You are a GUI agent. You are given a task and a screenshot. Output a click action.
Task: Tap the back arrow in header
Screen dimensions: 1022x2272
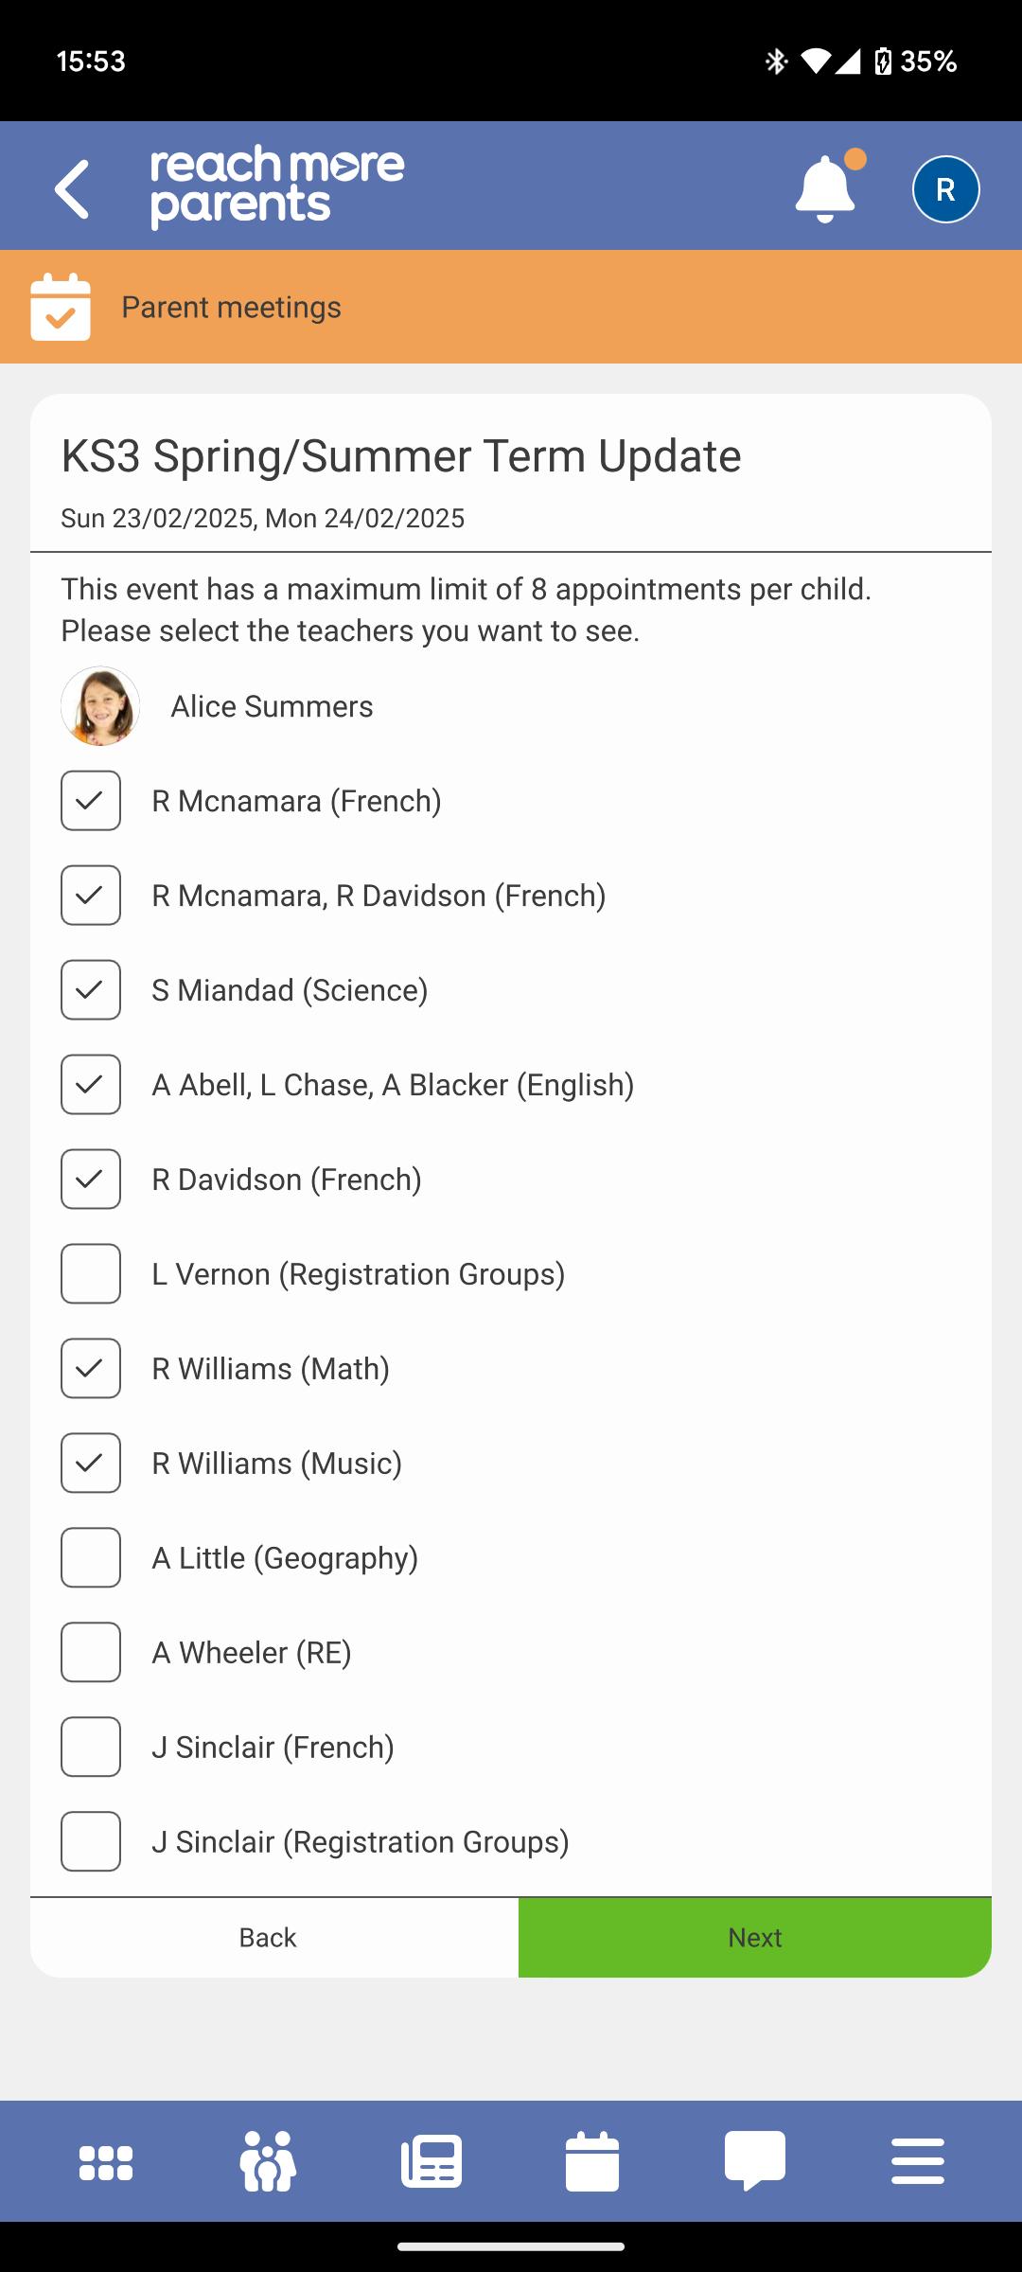pos(72,188)
